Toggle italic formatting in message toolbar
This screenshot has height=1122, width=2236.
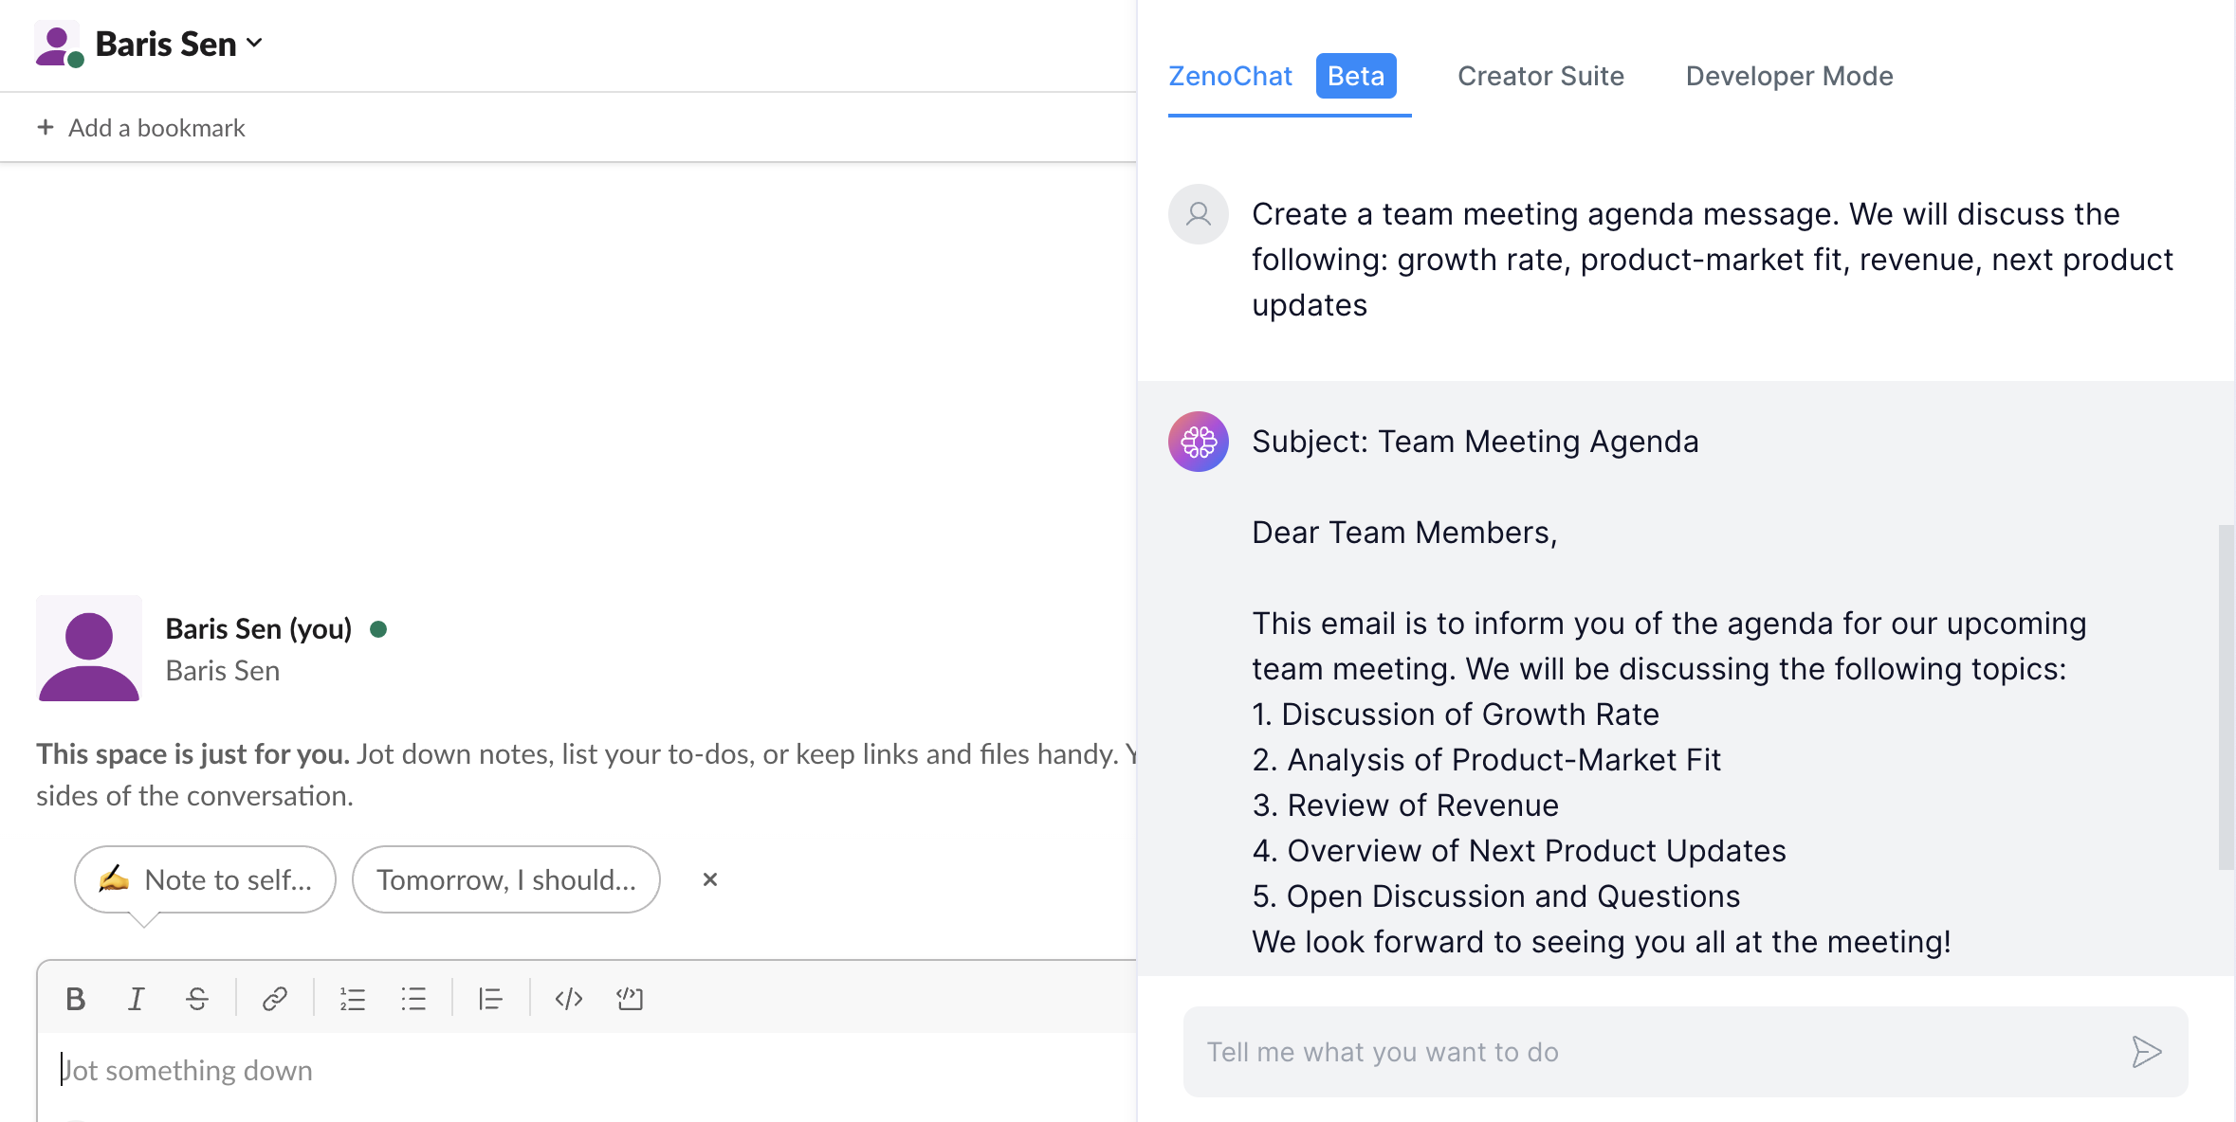[x=137, y=999]
